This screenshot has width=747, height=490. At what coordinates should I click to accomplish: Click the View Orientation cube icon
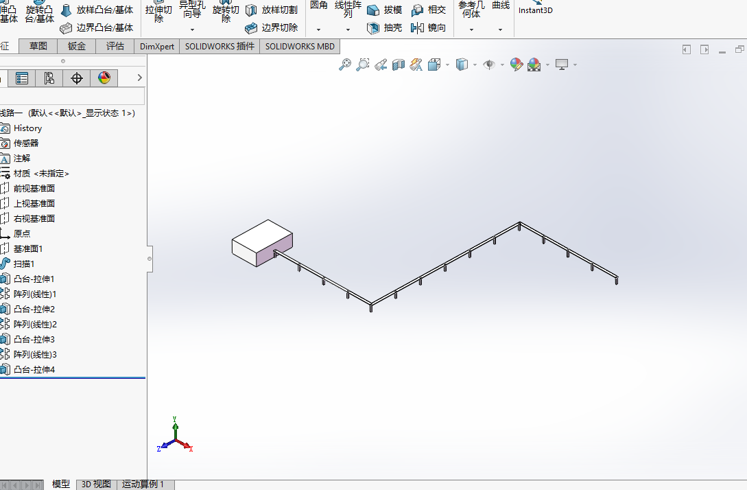(x=434, y=65)
